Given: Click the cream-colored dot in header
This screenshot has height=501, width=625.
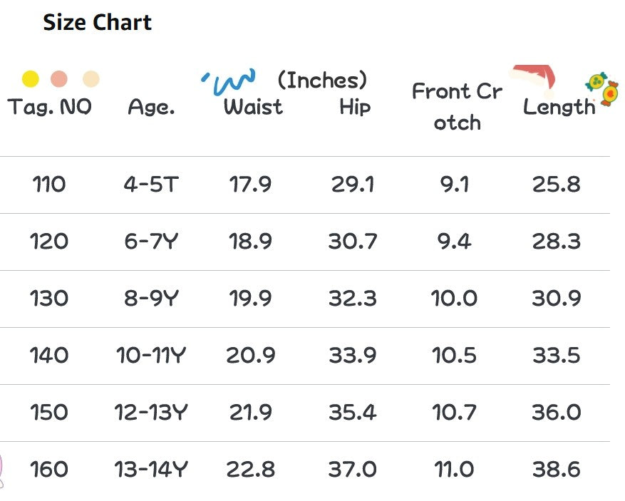Looking at the screenshot, I should (x=91, y=78).
